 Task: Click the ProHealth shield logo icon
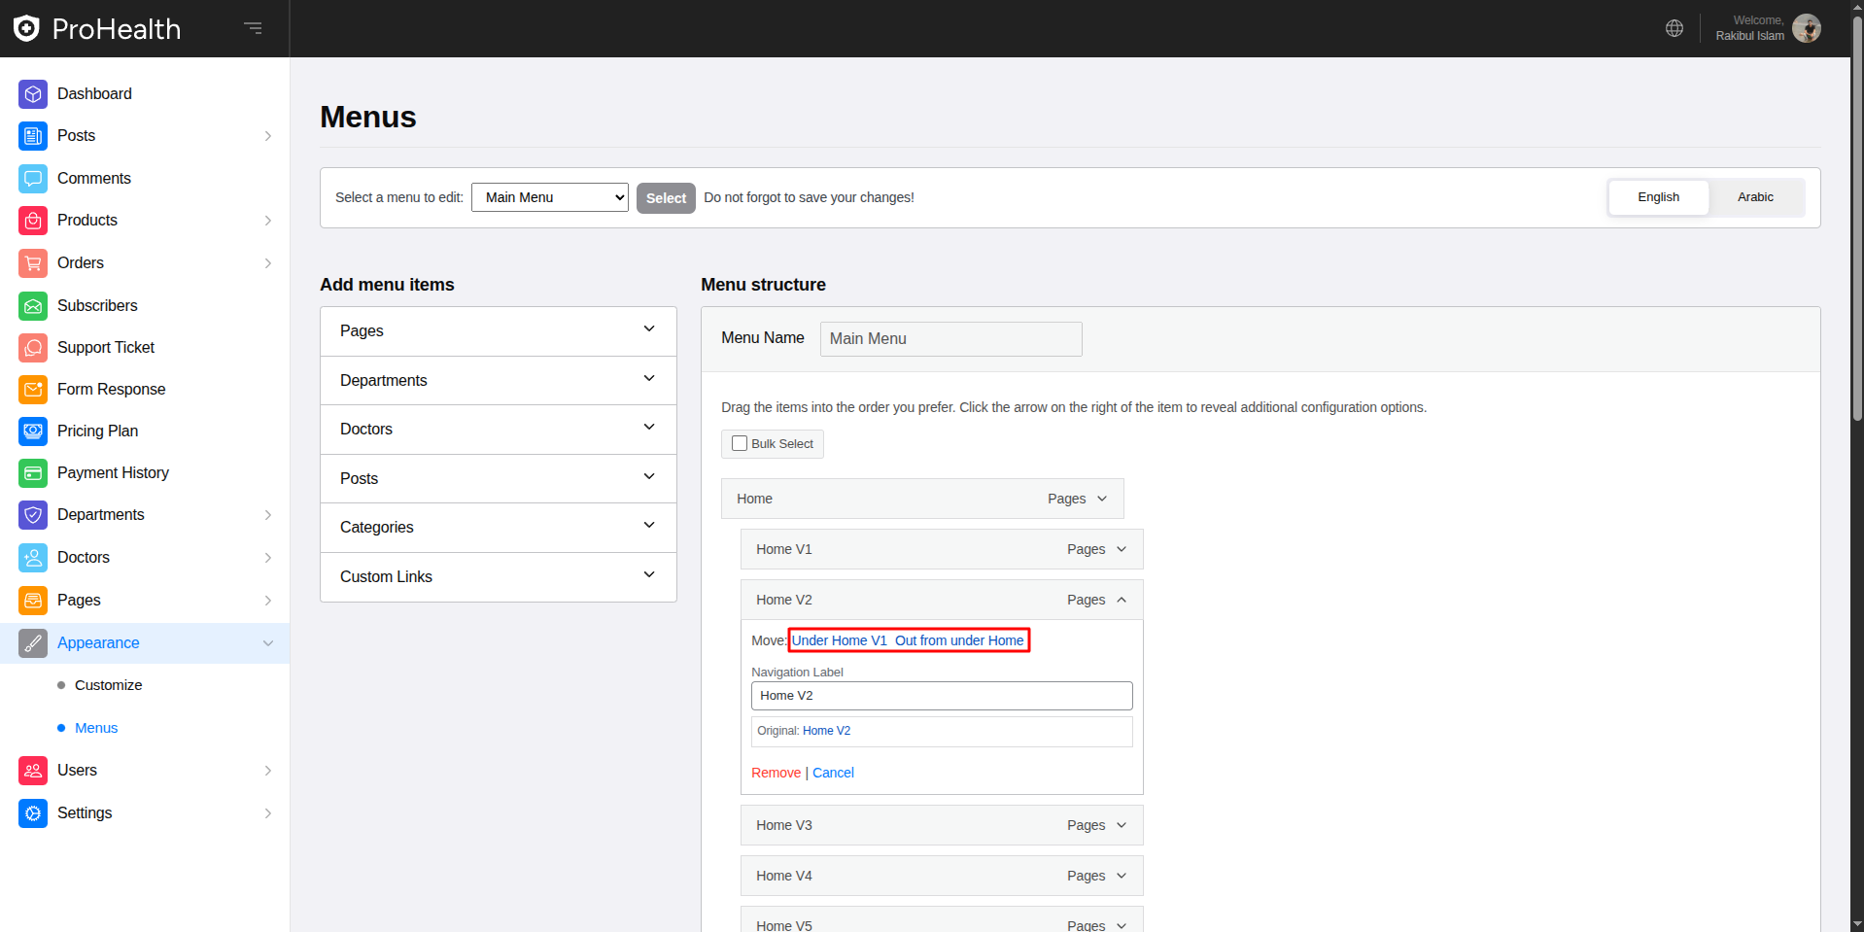click(26, 28)
